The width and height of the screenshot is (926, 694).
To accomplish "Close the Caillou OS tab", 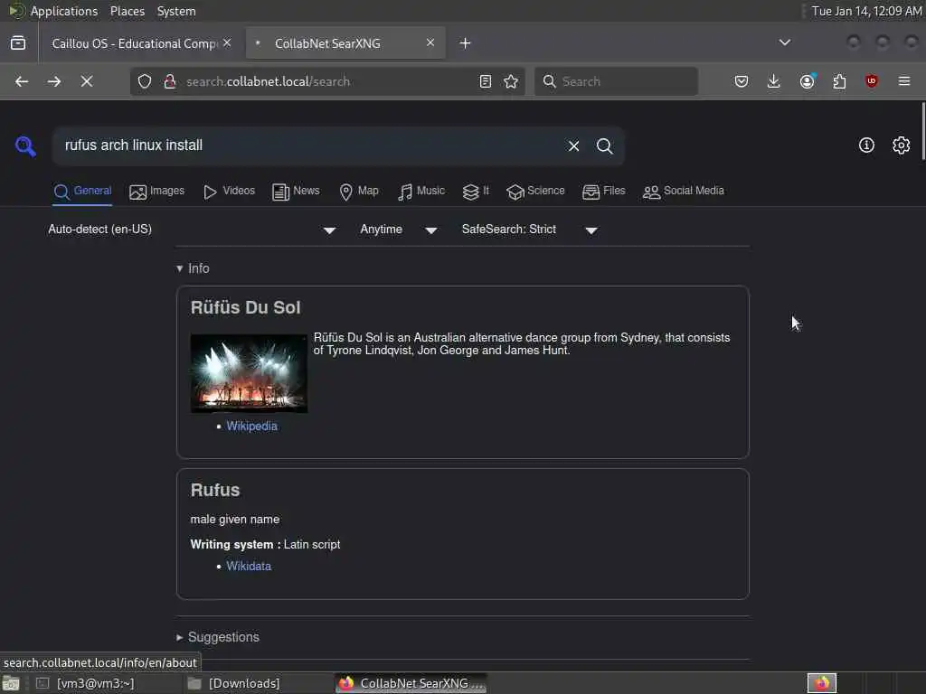I will [x=227, y=42].
